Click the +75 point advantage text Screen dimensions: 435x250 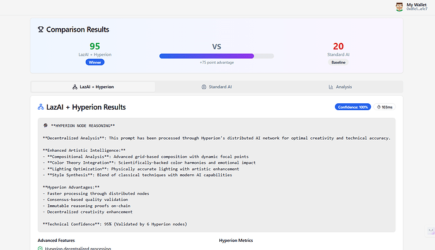[x=217, y=62]
